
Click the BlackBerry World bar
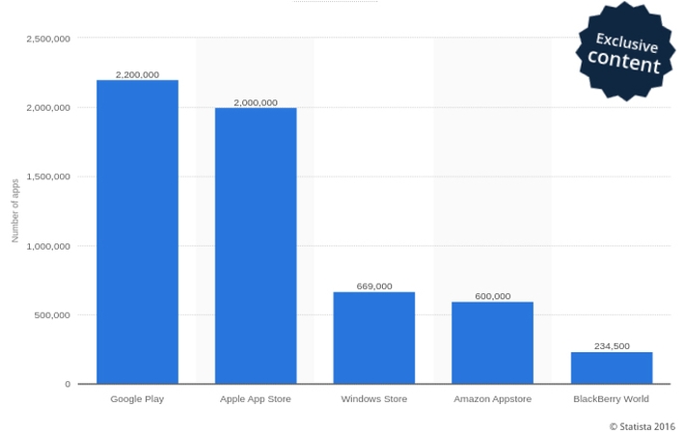612,368
